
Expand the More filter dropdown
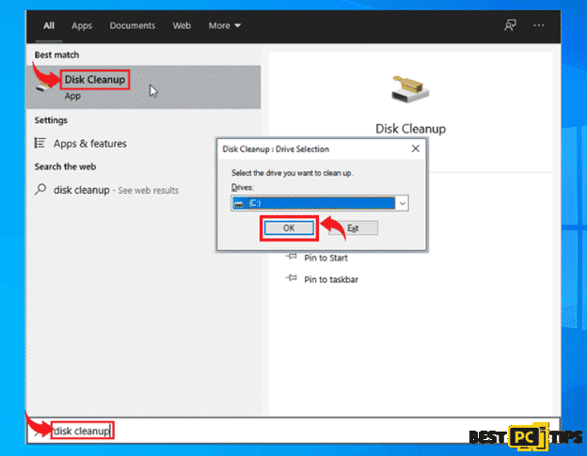click(x=224, y=25)
